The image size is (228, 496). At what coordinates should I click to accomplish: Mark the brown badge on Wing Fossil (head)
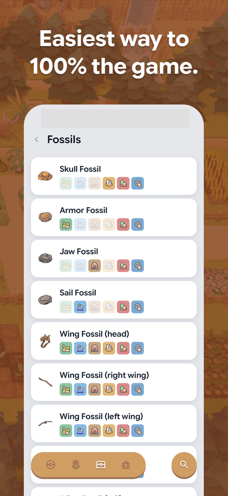[x=94, y=348]
